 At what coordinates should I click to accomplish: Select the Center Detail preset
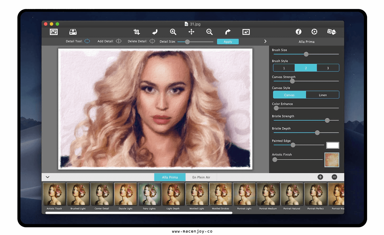[102, 194]
